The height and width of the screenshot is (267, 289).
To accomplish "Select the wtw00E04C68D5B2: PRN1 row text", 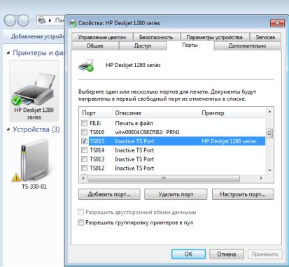I will coord(147,132).
